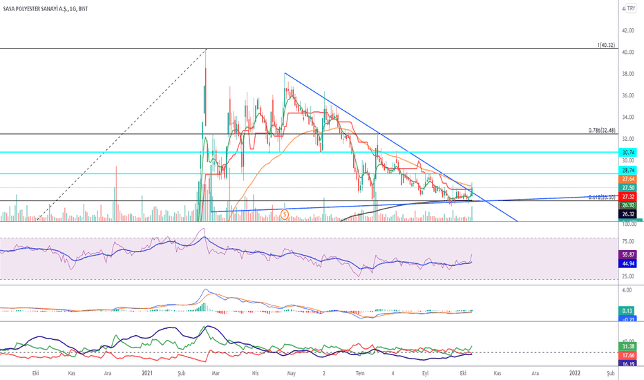Click the 38.00 price axis tick
This screenshot has width=644, height=380.
point(628,74)
